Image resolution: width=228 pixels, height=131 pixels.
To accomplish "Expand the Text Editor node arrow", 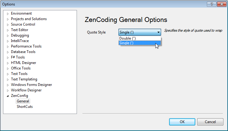I will [x=8, y=30].
